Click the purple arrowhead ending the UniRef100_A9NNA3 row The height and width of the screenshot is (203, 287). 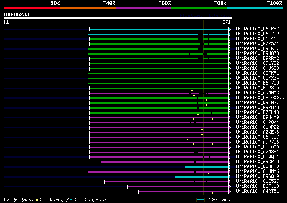230,93
